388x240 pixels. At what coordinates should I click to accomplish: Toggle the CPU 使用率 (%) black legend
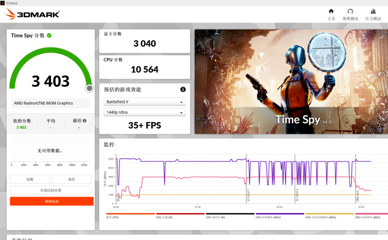click(230, 216)
